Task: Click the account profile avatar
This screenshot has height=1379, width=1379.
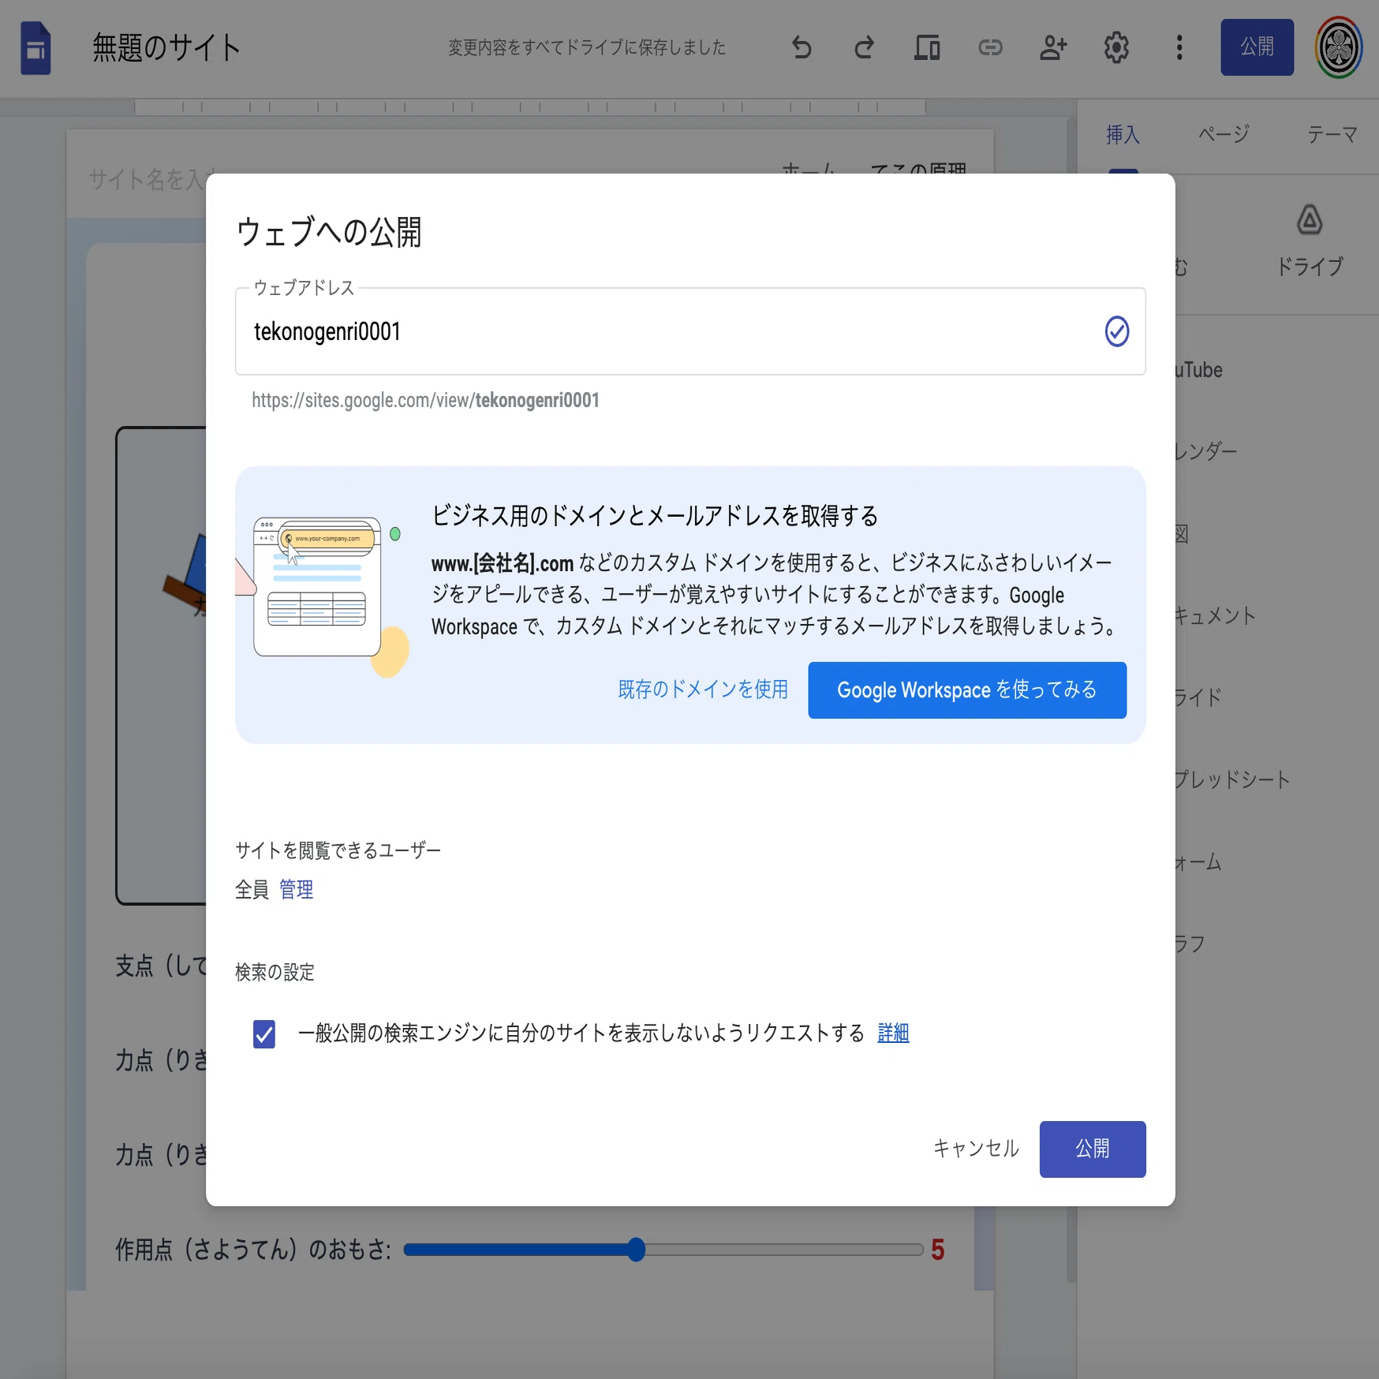Action: [x=1339, y=47]
